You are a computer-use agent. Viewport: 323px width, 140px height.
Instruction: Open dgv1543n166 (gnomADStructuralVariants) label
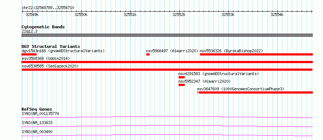[63, 51]
